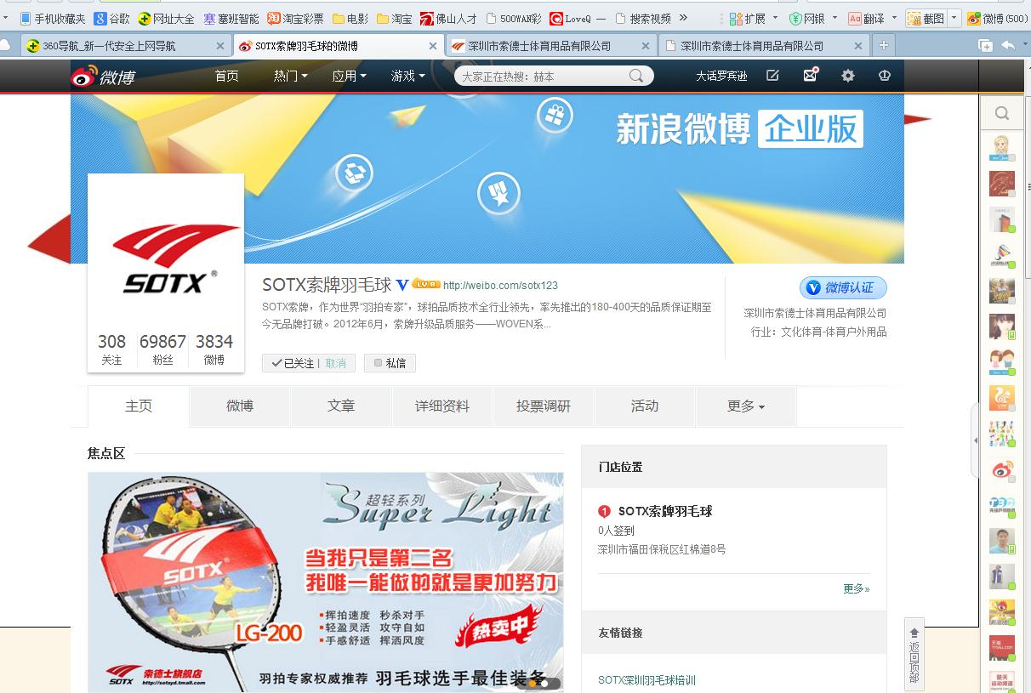The image size is (1031, 693).
Task: Open the 扩展 extensions dropdown
Action: pos(753,18)
